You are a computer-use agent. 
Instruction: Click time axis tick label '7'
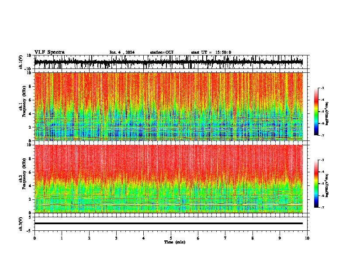point(225,238)
